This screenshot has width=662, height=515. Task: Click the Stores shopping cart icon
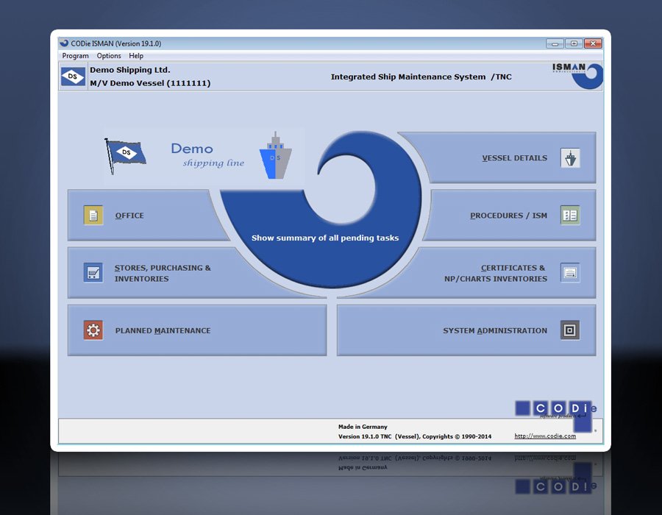click(x=93, y=273)
